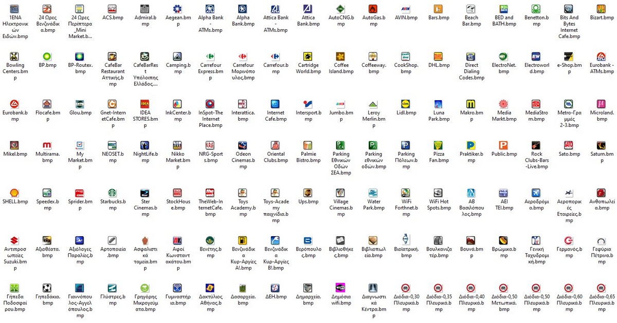Select the ACS.bmp file icon
Viewport: 617px width, 323px height.
tap(112, 9)
